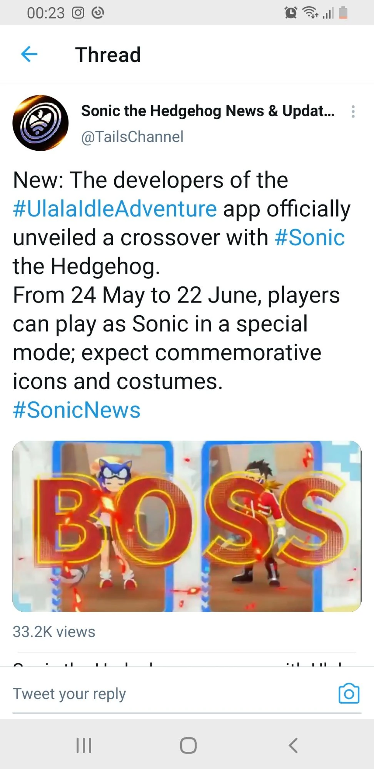Tap the 33.2K views counter
The image size is (374, 769).
pyautogui.click(x=53, y=631)
